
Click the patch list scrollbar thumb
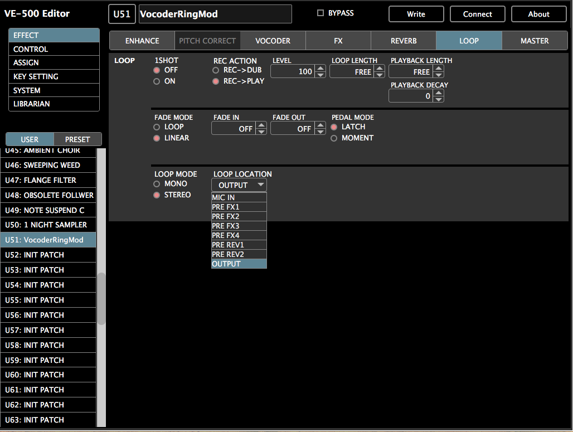(101, 299)
